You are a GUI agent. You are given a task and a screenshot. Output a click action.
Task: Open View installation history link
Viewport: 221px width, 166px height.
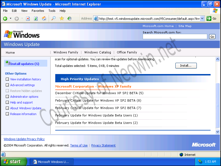click(x=26, y=79)
